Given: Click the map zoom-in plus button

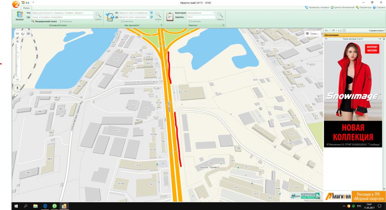Looking at the screenshot, I should [x=17, y=40].
